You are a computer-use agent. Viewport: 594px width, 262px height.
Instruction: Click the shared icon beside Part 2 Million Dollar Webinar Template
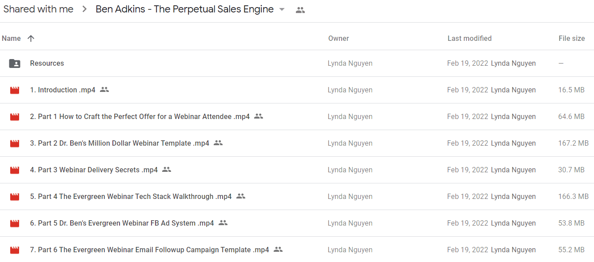[218, 143]
